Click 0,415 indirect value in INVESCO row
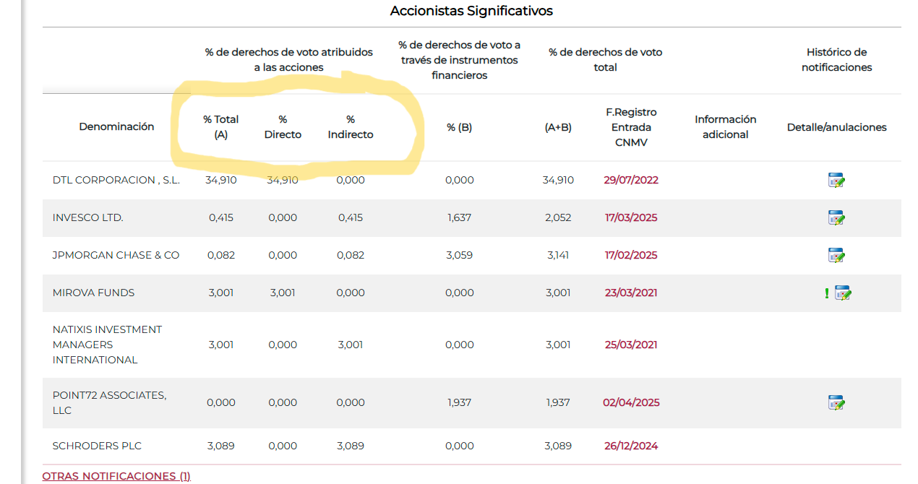918x484 pixels. pos(351,217)
